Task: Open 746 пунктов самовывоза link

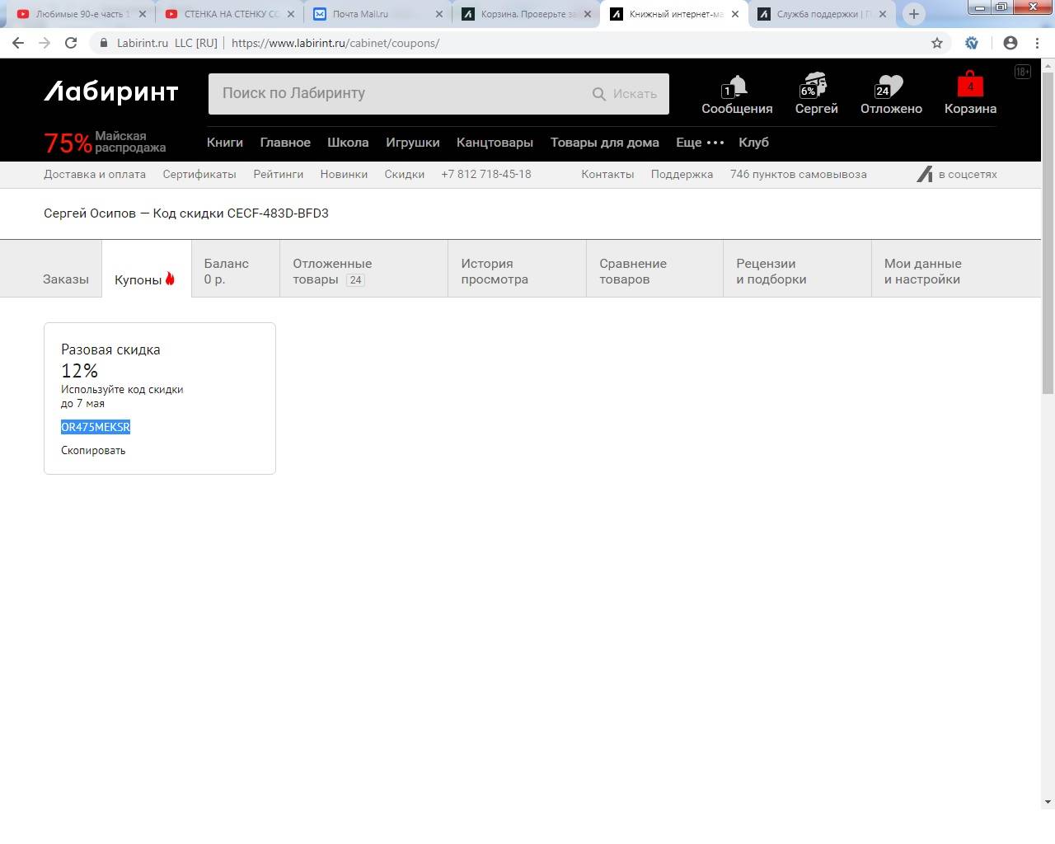Action: click(799, 174)
